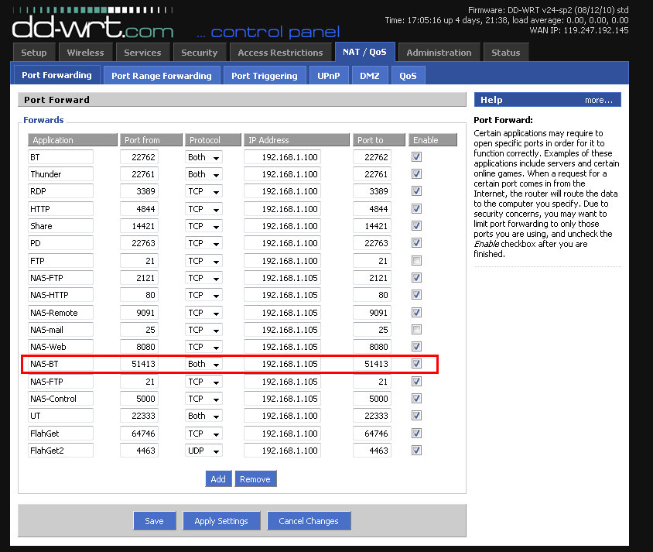653x552 pixels.
Task: Expand protocol dropdown for NAS-BT row
Action: click(204, 364)
